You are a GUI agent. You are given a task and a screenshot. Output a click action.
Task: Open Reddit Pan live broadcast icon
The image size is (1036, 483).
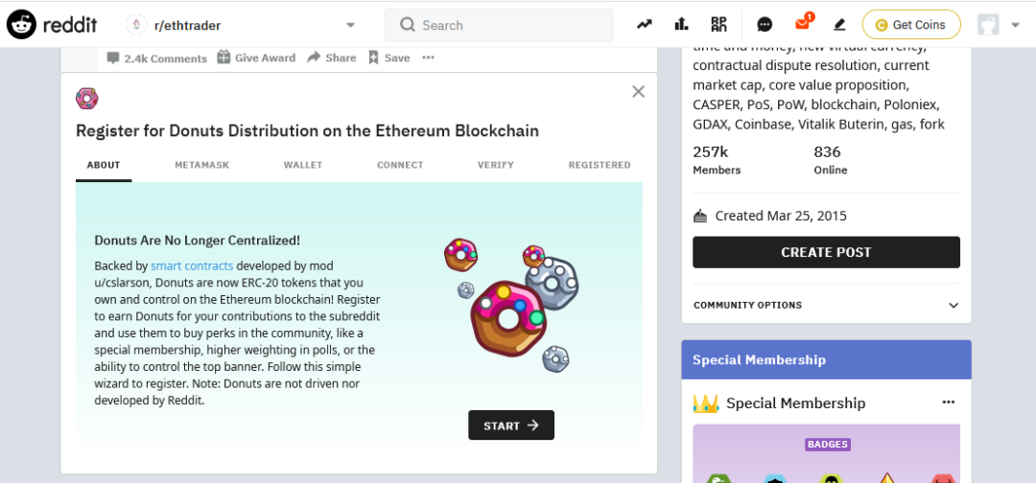[x=718, y=25]
